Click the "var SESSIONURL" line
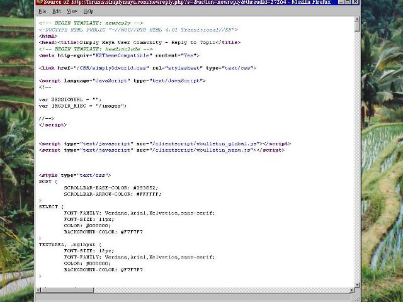Viewport: 403px width, 302px height. 70,99
